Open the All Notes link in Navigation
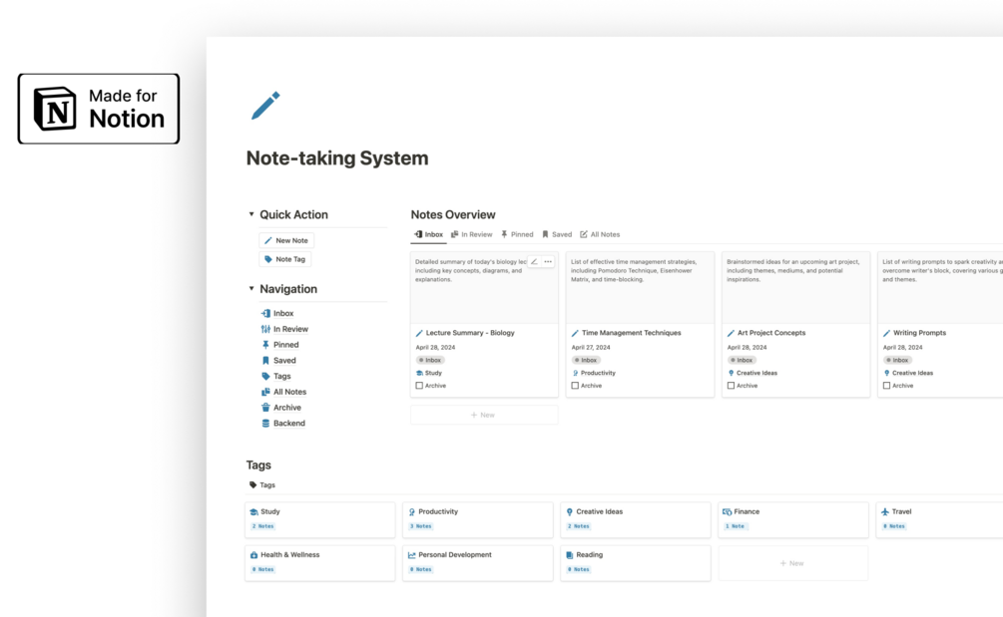This screenshot has height=617, width=1003. [x=289, y=392]
